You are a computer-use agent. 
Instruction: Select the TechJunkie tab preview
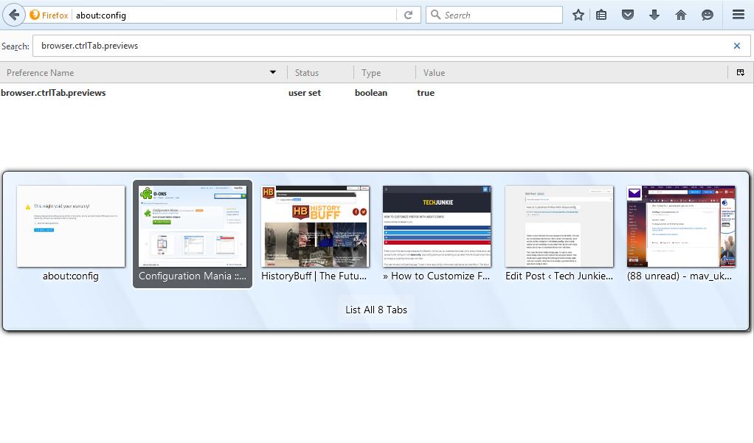coord(437,226)
